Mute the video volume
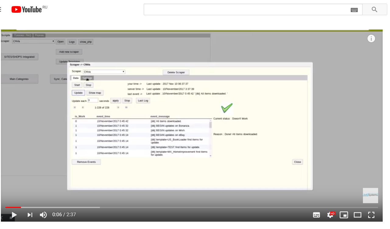Image resolution: width=390 pixels, height=229 pixels. tap(43, 215)
